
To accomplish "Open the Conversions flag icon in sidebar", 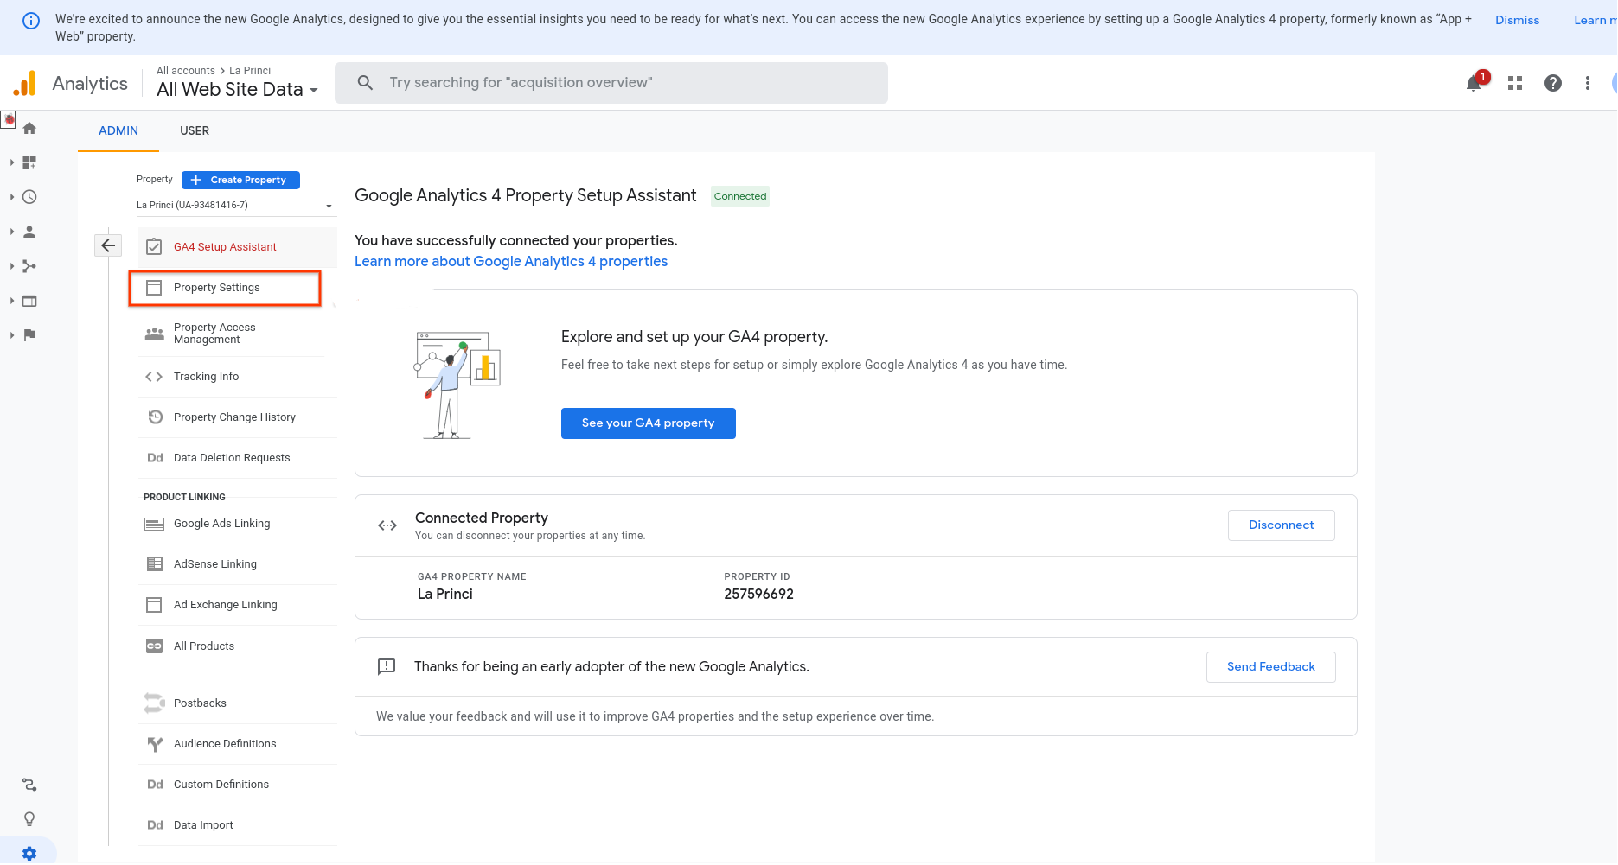I will pos(29,335).
